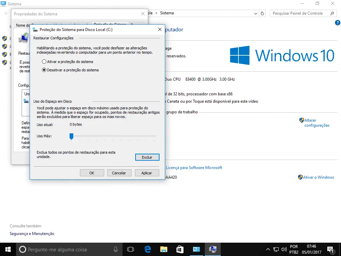341x256 pixels.
Task: Open the Nome do Computador tab
Action: click(x=22, y=25)
